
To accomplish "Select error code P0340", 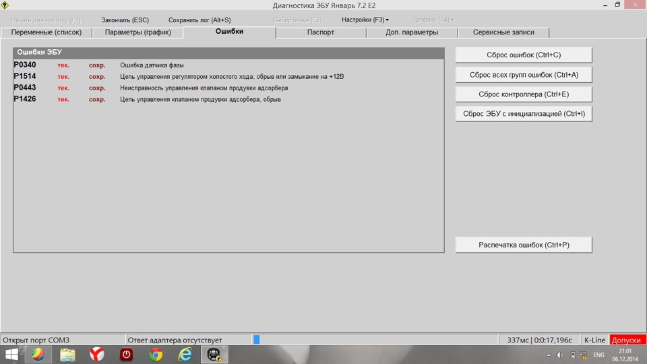I will tap(25, 65).
